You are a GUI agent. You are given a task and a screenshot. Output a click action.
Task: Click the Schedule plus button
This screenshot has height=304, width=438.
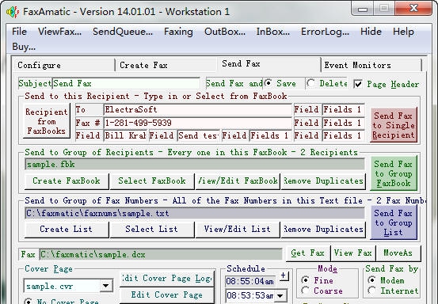(x=284, y=275)
